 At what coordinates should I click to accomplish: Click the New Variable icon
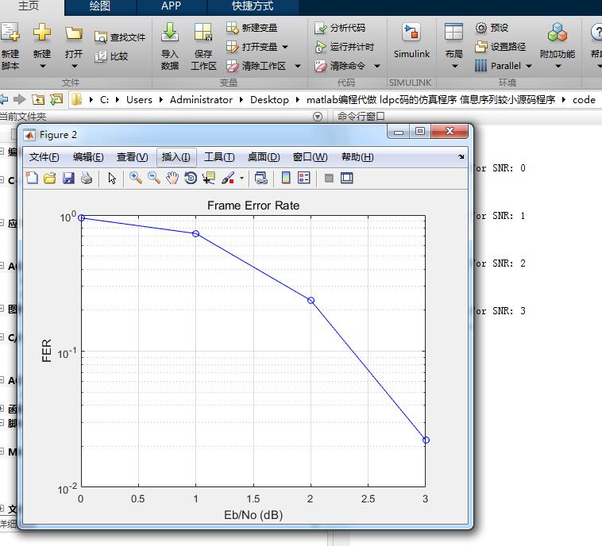click(232, 28)
